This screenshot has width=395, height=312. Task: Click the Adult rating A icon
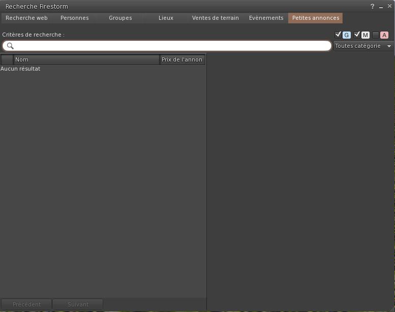click(384, 35)
